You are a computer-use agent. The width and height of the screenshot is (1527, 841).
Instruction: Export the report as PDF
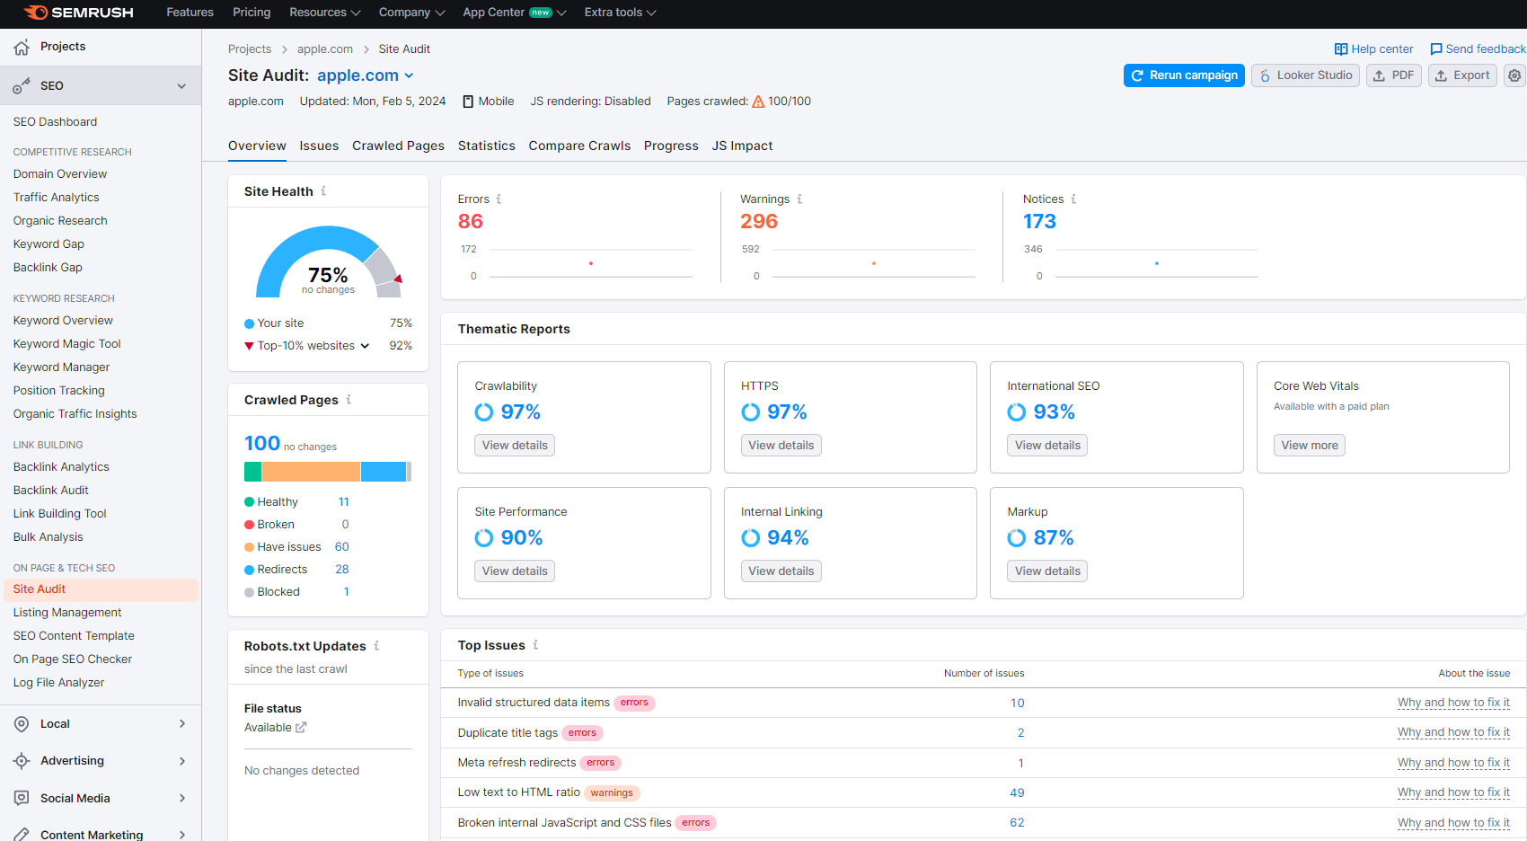[1394, 75]
